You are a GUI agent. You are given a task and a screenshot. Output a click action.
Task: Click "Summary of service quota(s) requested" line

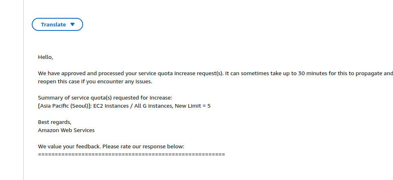[105, 98]
